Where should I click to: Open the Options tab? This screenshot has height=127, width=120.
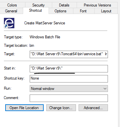click(61, 11)
